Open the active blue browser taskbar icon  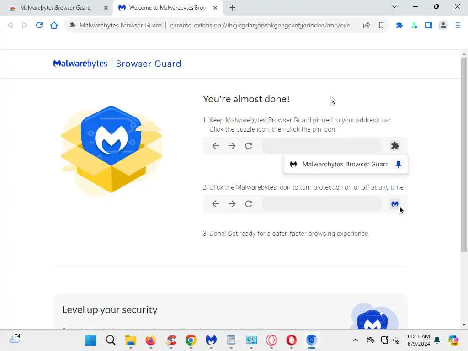311,340
